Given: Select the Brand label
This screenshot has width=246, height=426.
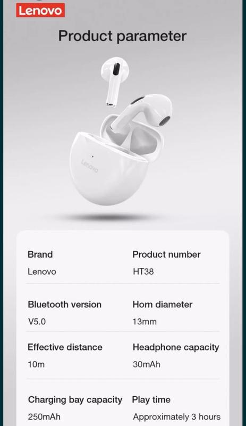Looking at the screenshot, I should [x=40, y=255].
